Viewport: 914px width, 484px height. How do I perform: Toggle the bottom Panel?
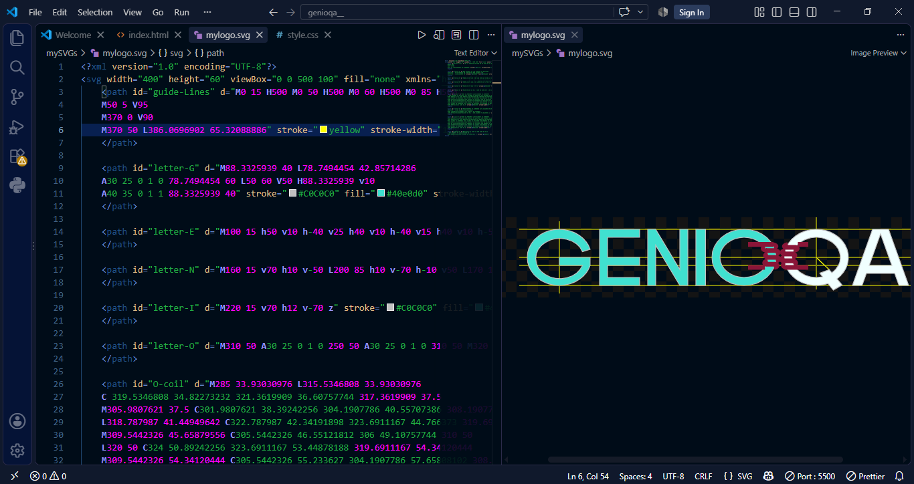(x=794, y=12)
